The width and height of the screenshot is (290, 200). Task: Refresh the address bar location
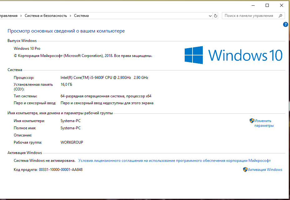215,16
